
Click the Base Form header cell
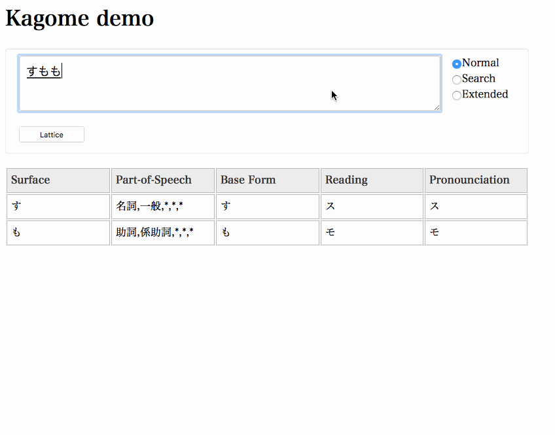[267, 180]
